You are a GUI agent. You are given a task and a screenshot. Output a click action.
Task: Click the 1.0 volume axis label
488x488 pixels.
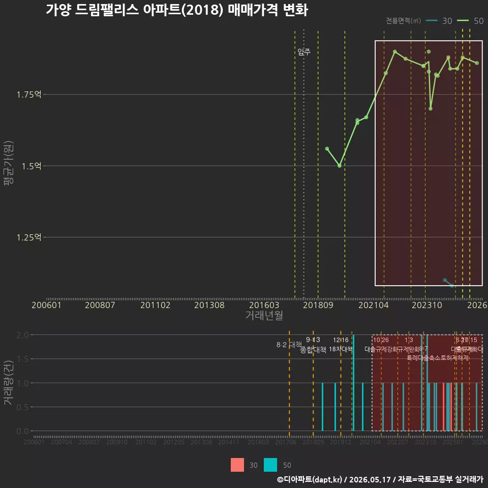point(22,383)
